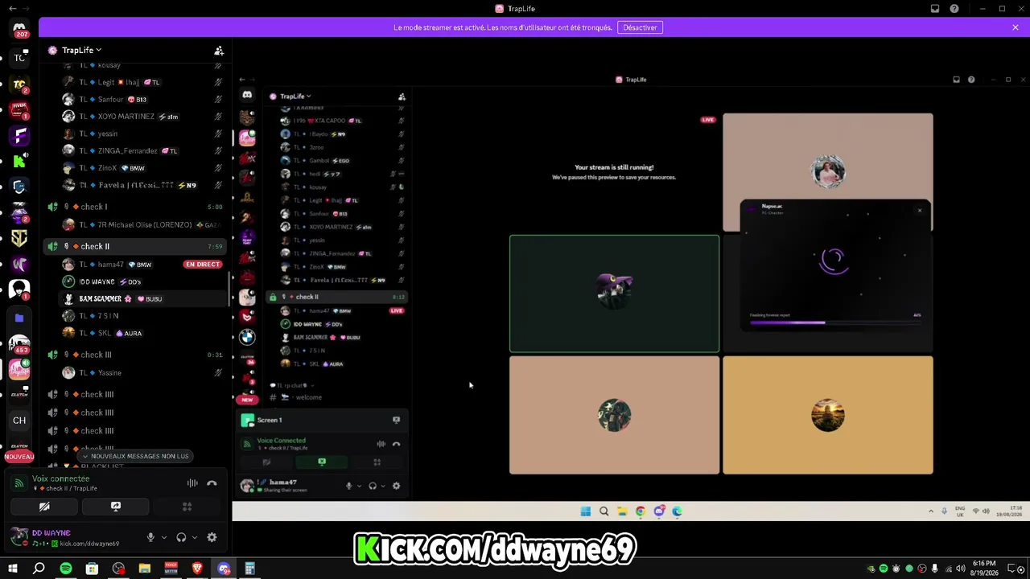Join the check III voice channel
The image size is (1030, 579).
coord(137,355)
